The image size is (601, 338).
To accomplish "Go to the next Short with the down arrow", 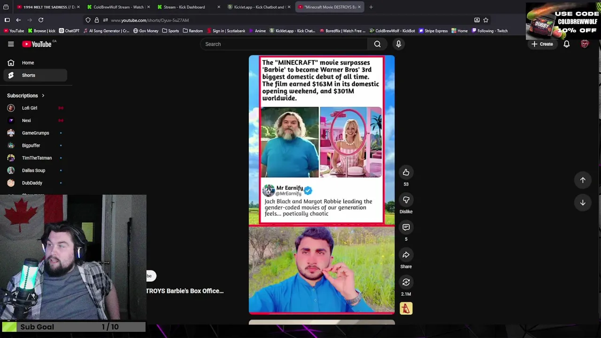I will pyautogui.click(x=583, y=203).
